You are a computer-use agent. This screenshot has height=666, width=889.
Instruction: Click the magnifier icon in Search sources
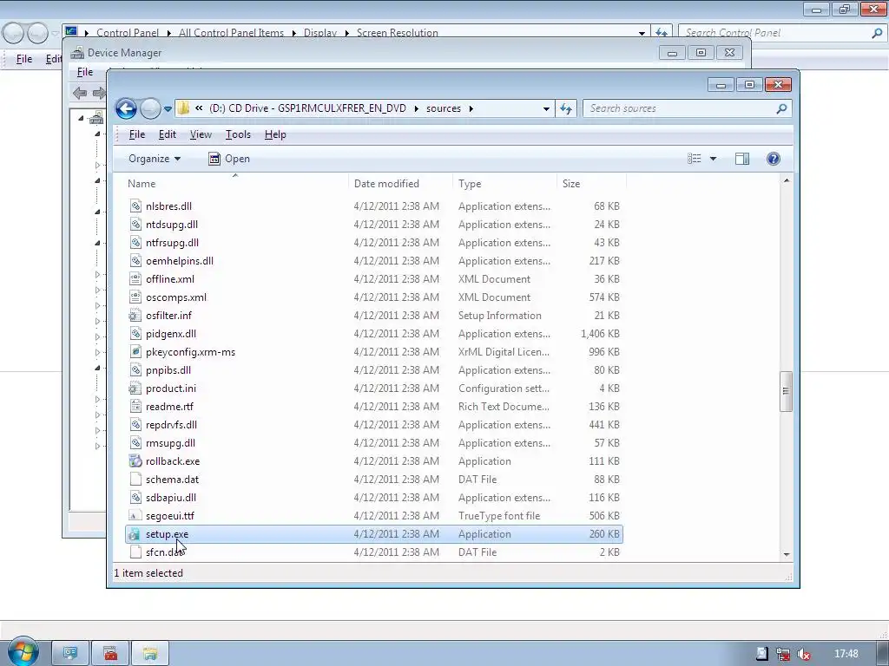[781, 108]
